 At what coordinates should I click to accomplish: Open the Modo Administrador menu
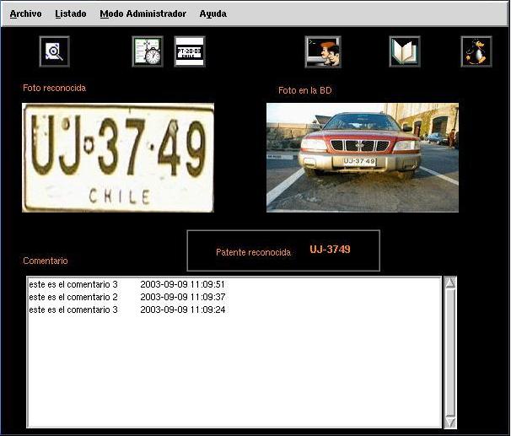[143, 13]
